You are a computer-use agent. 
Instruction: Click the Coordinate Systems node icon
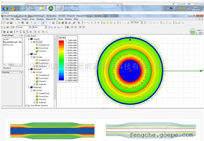pos(28,106)
